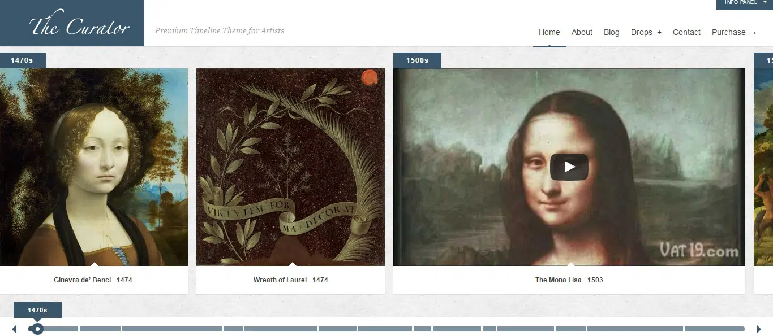Open the Blog link
The height and width of the screenshot is (336, 773).
(612, 32)
